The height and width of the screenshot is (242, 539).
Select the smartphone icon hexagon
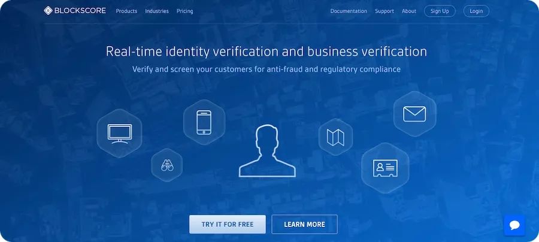(x=204, y=122)
